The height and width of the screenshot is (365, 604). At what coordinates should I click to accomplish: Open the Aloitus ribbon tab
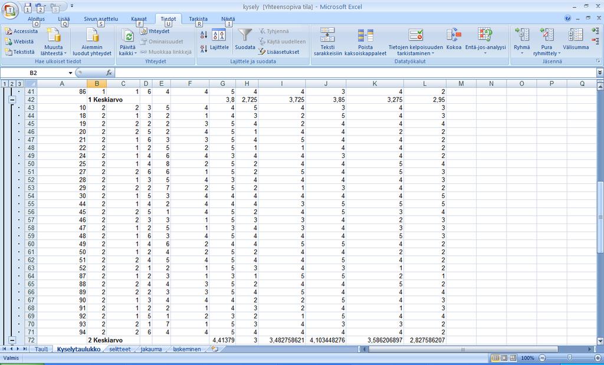(x=36, y=19)
